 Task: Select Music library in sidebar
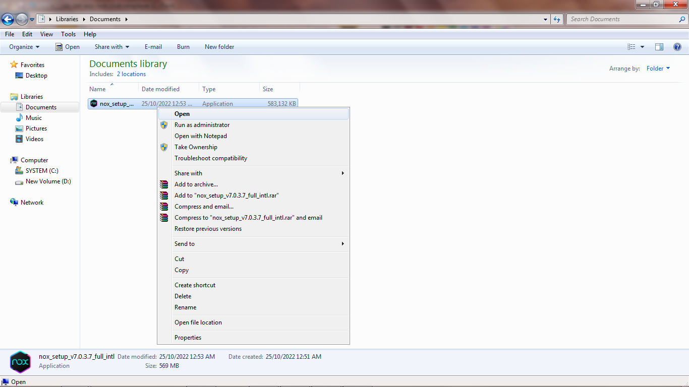click(x=33, y=118)
